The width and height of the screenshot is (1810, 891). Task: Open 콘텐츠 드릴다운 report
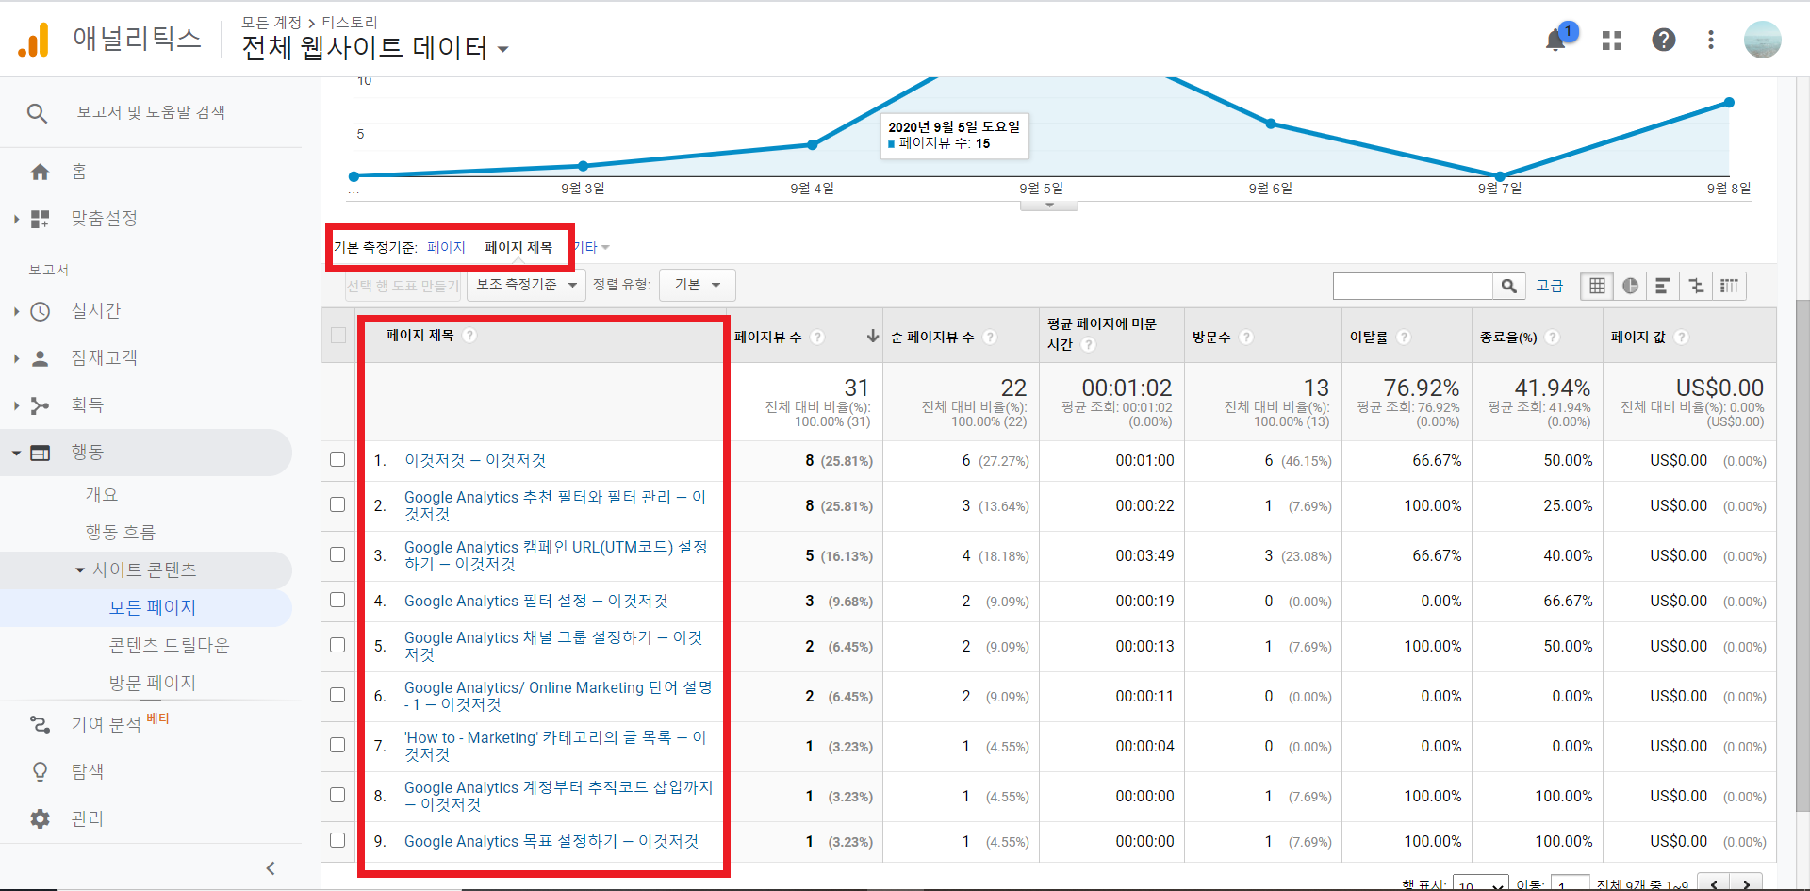(x=170, y=646)
